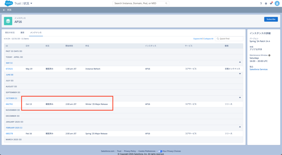The height and width of the screenshot is (155, 282).
Task: Open Cookie Preferences footer link
Action: click(x=147, y=151)
